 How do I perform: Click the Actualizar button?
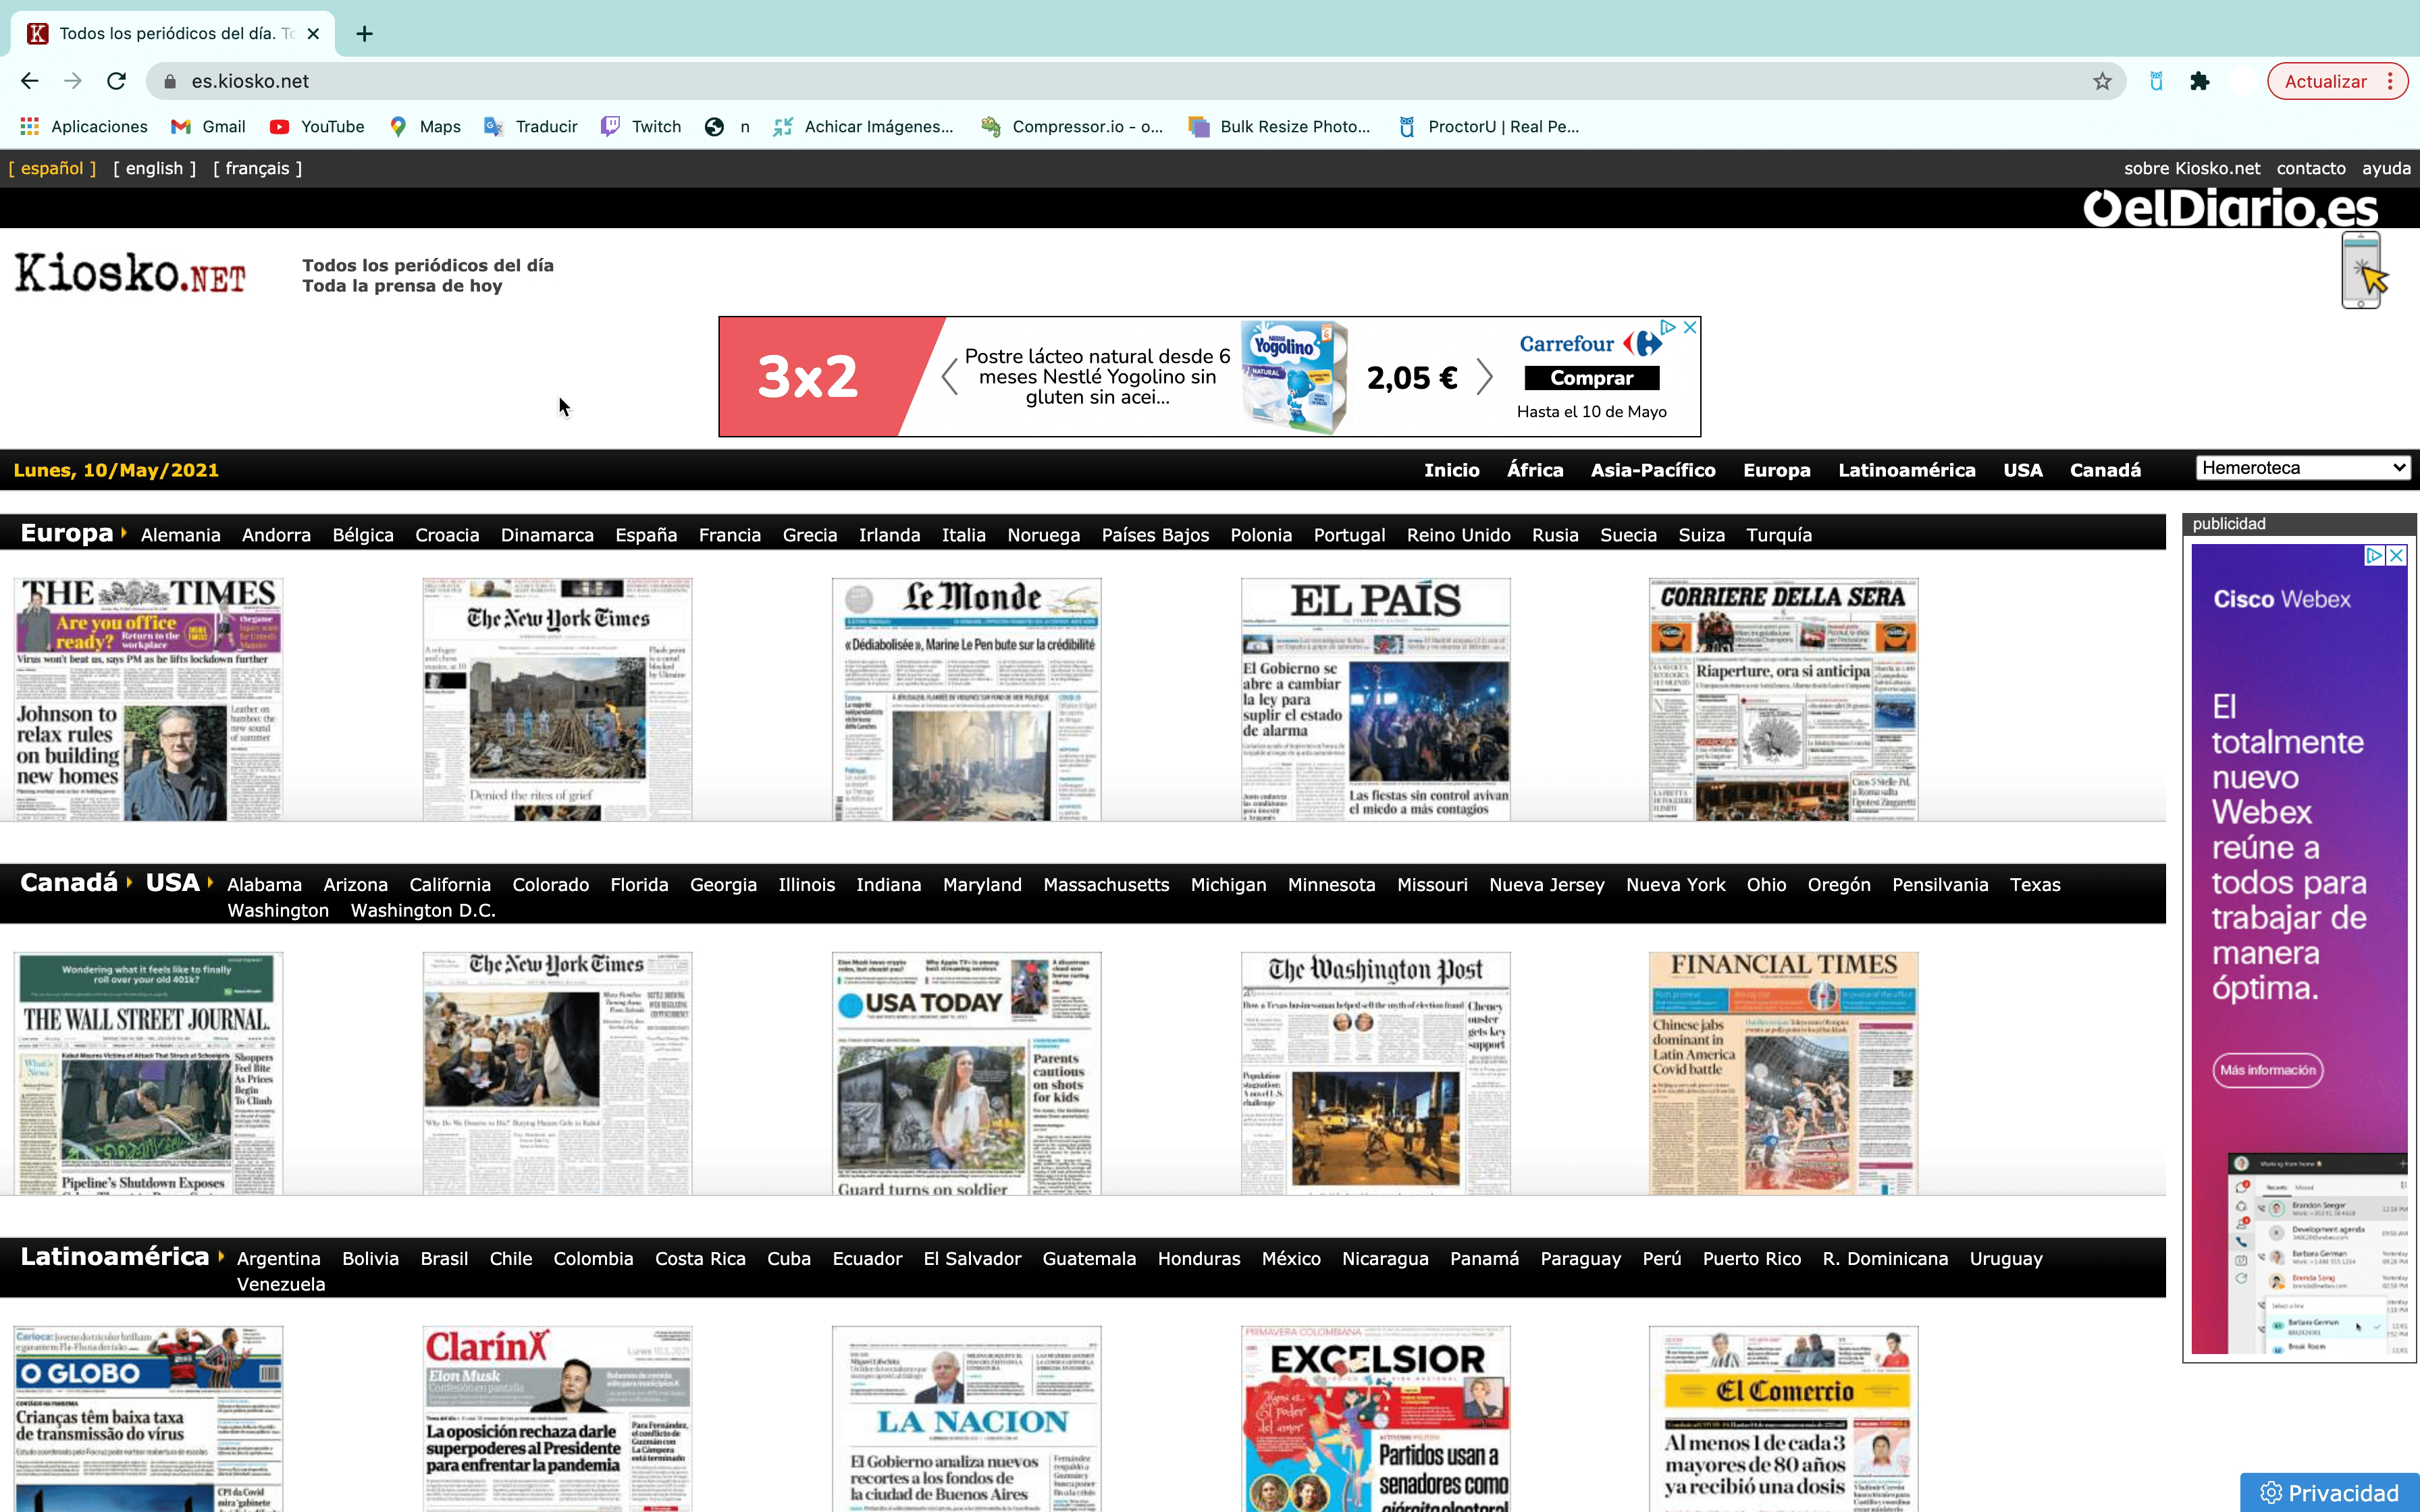(x=2325, y=81)
